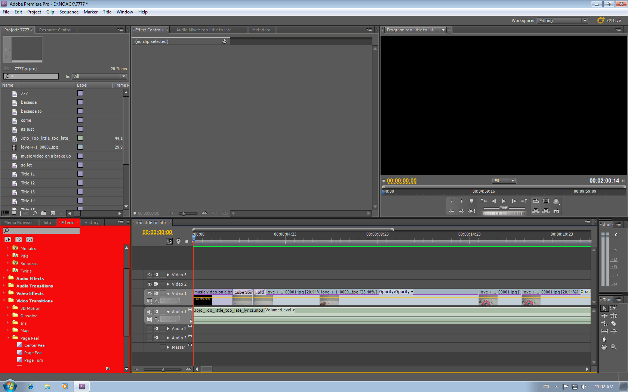Screen dimensions: 628x392
Task: Go to Out point in Program monitor
Action: pyautogui.click(x=462, y=211)
